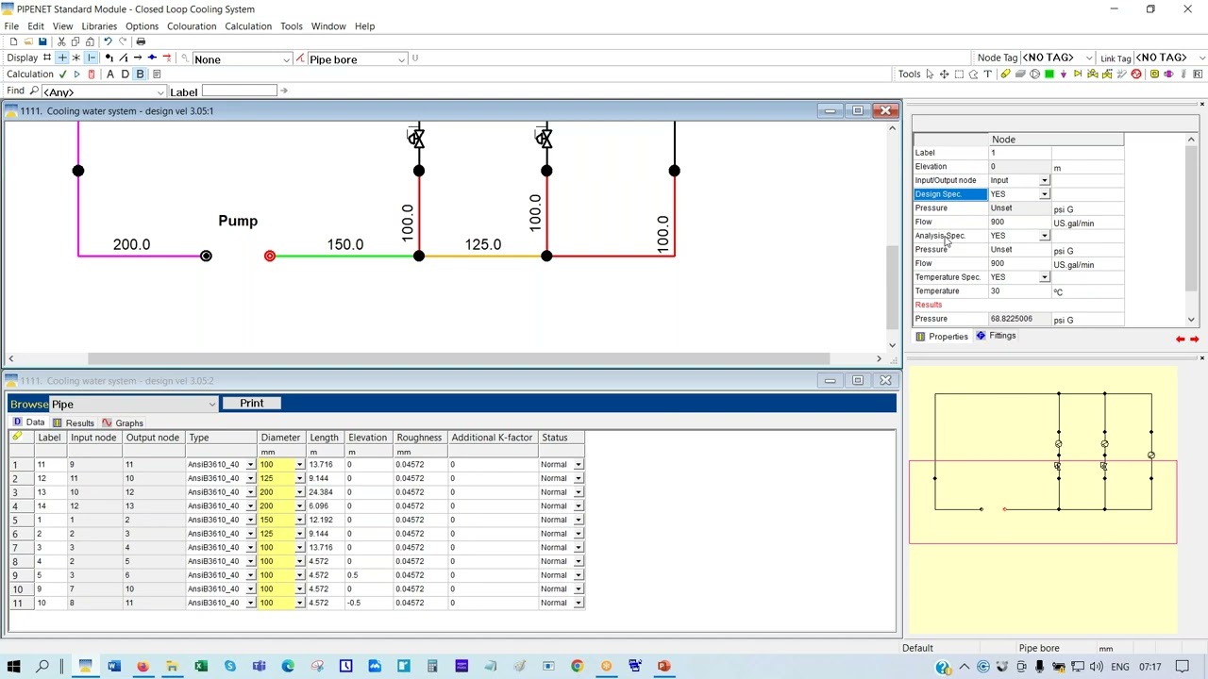The height and width of the screenshot is (679, 1208).
Task: Click the Pump label in schematic
Action: [238, 221]
